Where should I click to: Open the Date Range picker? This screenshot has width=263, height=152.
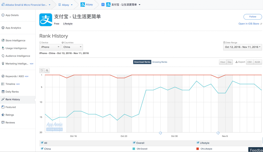[x=242, y=47]
